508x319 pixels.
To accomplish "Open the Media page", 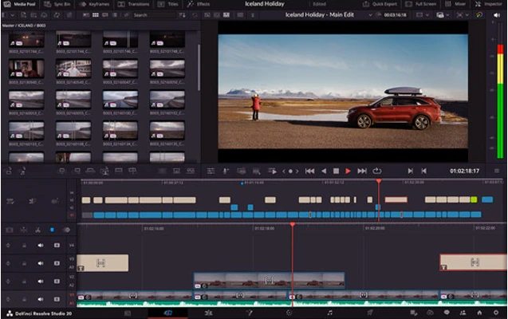I will tap(128, 313).
